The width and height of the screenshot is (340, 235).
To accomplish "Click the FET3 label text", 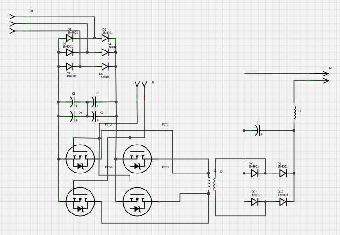I will [x=165, y=167].
